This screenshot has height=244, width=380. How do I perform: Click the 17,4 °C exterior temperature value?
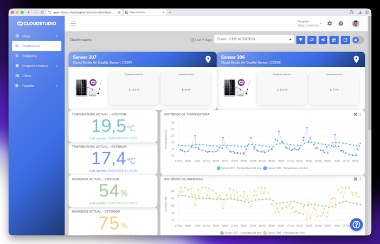click(x=113, y=158)
